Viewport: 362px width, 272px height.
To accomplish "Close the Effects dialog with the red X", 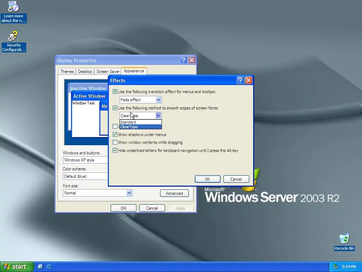I will (x=249, y=80).
